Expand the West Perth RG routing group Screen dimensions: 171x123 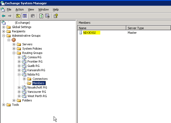[x=19, y=96]
